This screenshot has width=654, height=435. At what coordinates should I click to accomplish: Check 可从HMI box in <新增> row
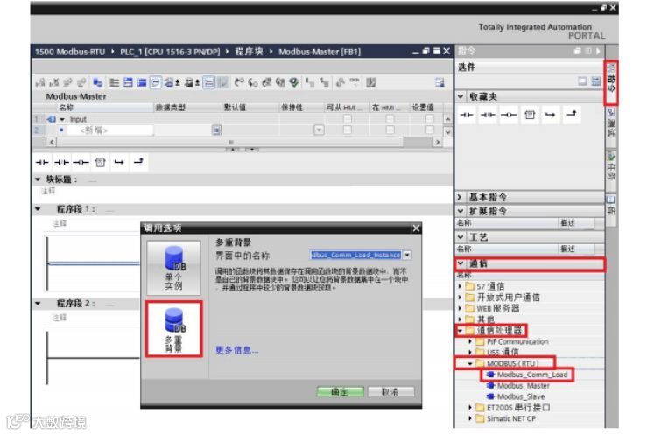tap(347, 130)
